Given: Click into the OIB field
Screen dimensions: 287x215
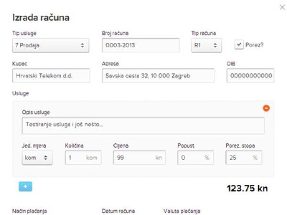Looking at the screenshot, I should pyautogui.click(x=250, y=75).
